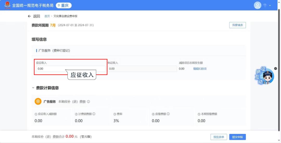Click the 我要填表 button
The image size is (281, 143).
point(237,25)
